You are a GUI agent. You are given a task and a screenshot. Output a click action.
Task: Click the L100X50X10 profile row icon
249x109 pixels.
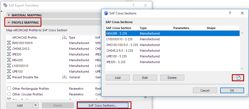pyautogui.click(x=9, y=66)
